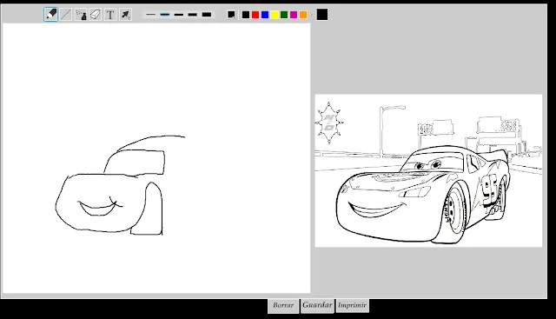Choose the second, highlighted line width
Screen dimensions: 556x319
point(164,15)
